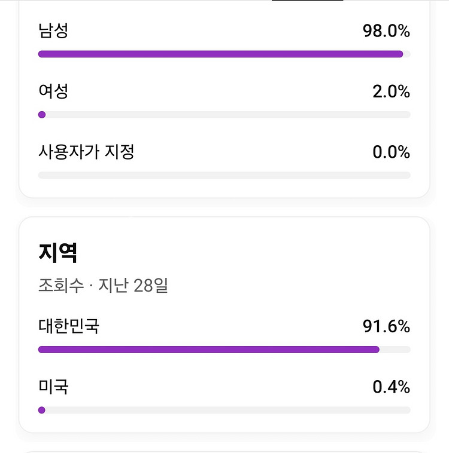Image resolution: width=449 pixels, height=453 pixels.
Task: Click the 조회수 · 지난 28일 subtitle
Action: click(103, 286)
